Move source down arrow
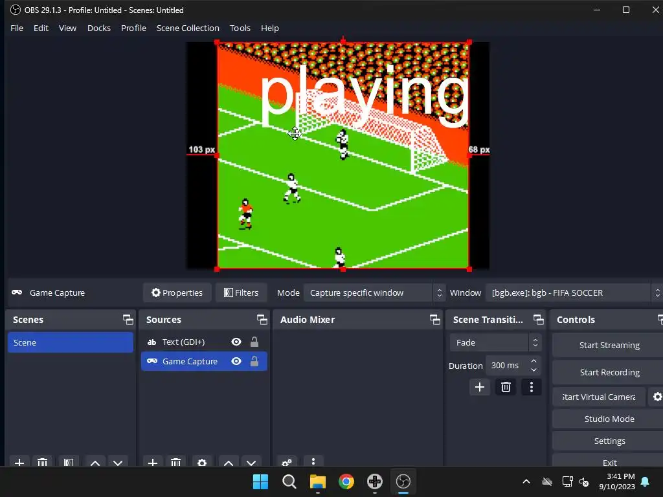 pyautogui.click(x=252, y=462)
